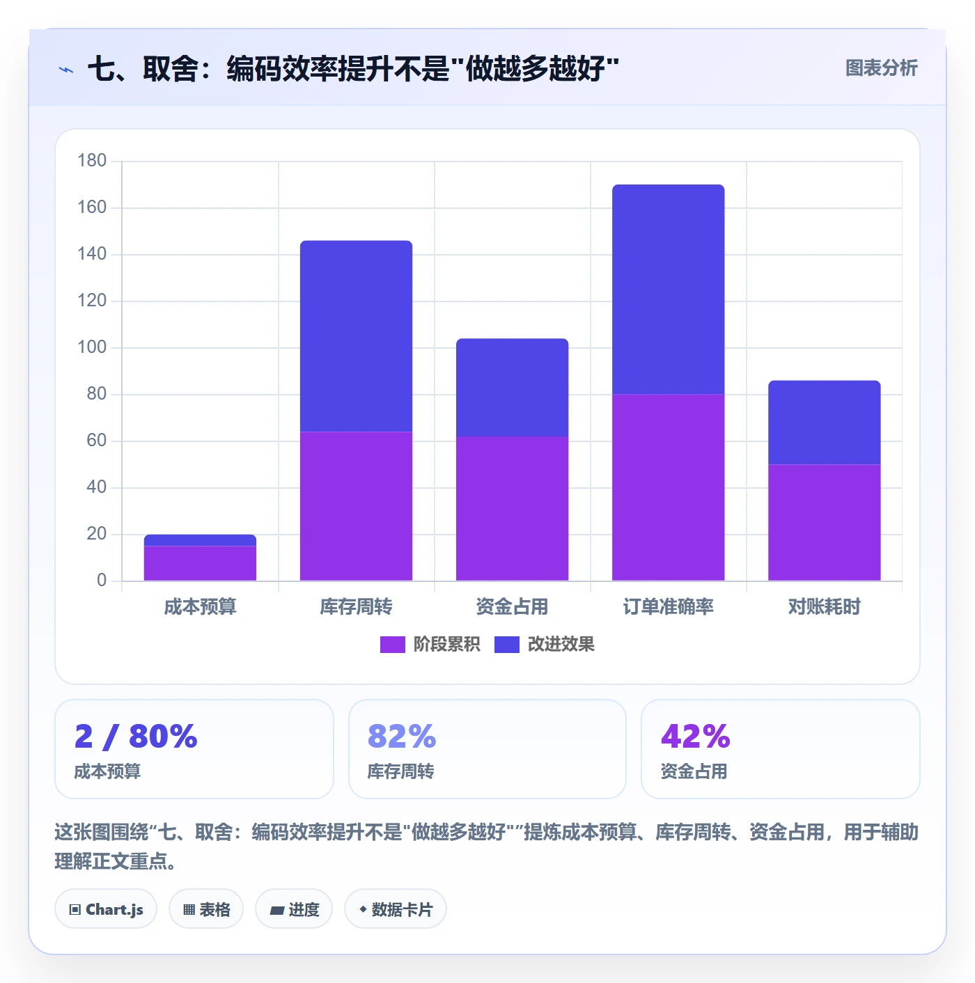Click the 成本预算 purple bar segment
The image size is (975, 983).
[x=200, y=563]
